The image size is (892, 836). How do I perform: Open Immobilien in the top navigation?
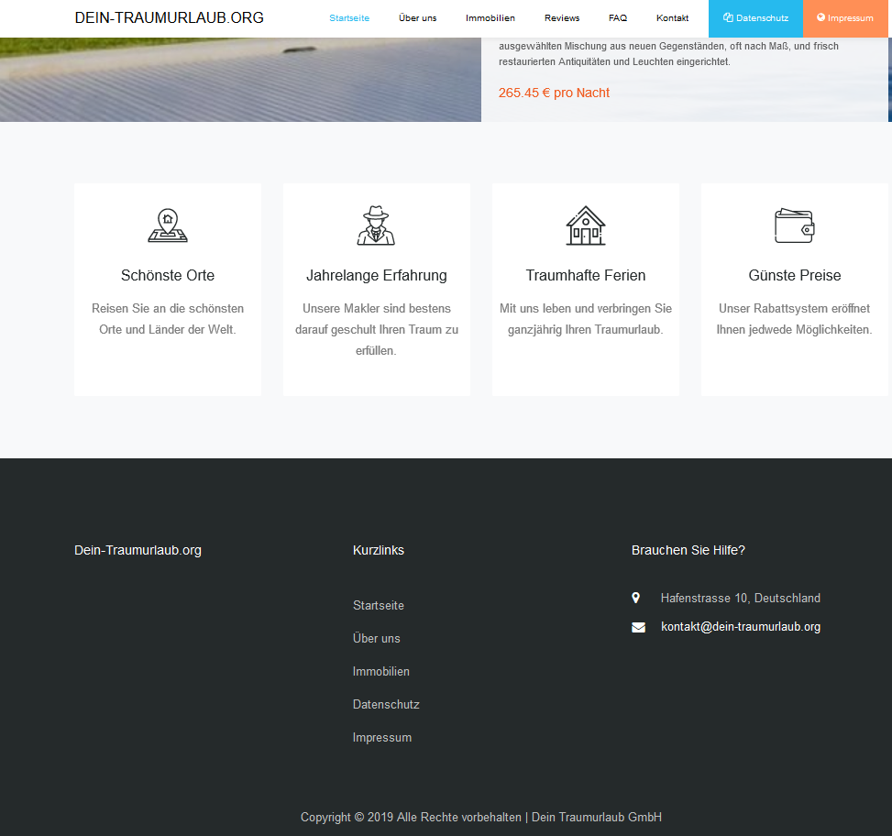pos(490,18)
